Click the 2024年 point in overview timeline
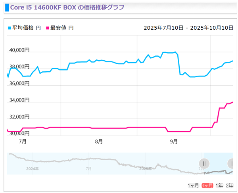 pyautogui.click(x=33, y=168)
